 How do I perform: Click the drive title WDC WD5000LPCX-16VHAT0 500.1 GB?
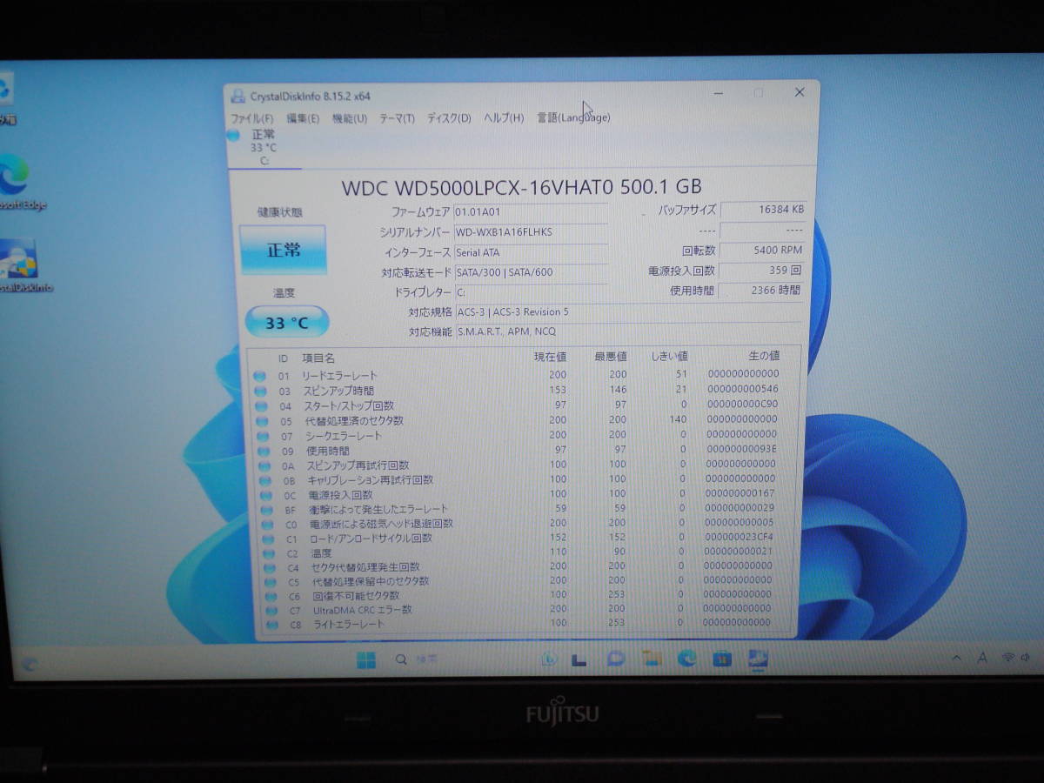click(521, 186)
